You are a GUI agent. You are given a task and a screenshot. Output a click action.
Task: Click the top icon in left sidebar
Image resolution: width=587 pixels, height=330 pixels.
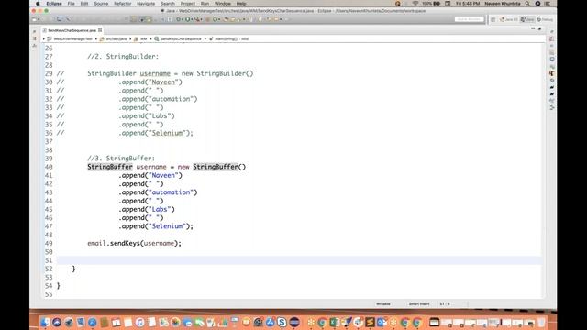[35, 32]
